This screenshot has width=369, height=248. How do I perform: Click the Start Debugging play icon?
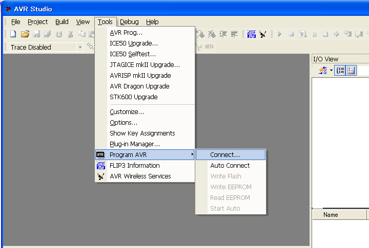click(x=280, y=34)
